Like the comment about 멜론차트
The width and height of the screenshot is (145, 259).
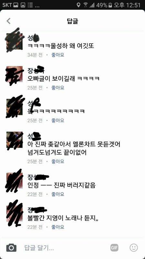(58, 161)
